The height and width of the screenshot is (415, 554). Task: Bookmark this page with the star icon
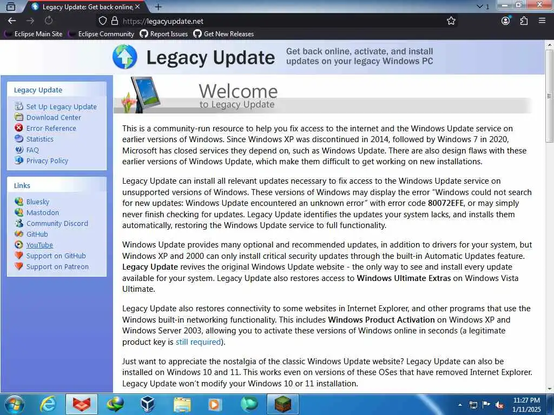coord(451,21)
